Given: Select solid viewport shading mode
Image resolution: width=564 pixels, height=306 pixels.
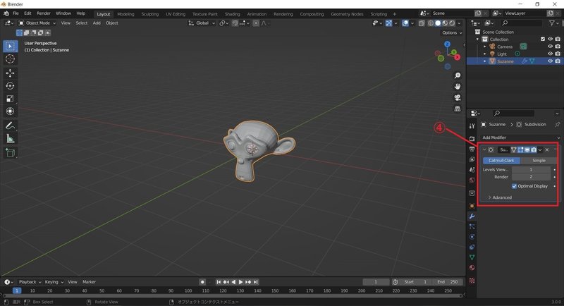Looking at the screenshot, I should pyautogui.click(x=438, y=23).
